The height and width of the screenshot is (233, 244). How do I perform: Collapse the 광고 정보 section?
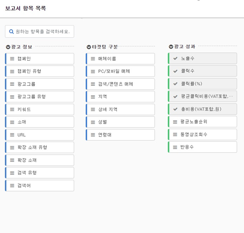[x=8, y=47]
